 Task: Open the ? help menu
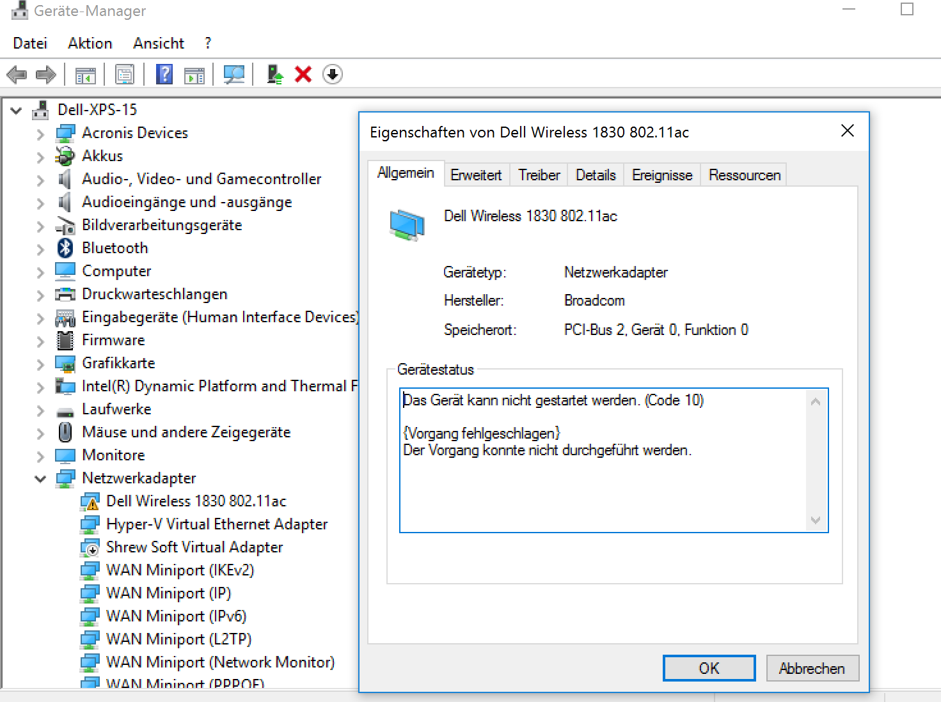(208, 43)
